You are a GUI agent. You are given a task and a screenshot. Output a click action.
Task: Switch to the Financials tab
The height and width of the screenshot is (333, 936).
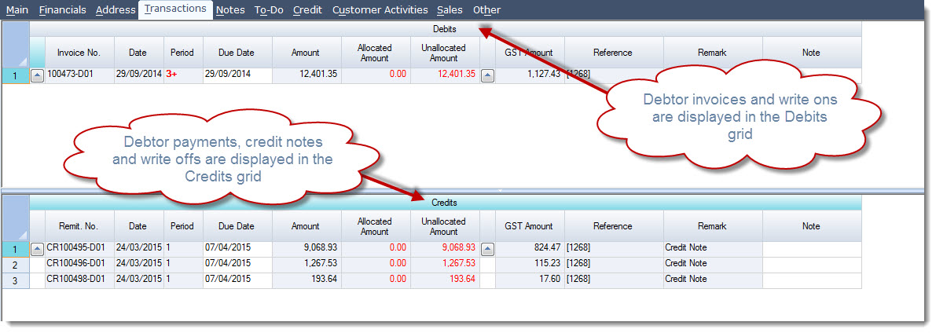[62, 10]
